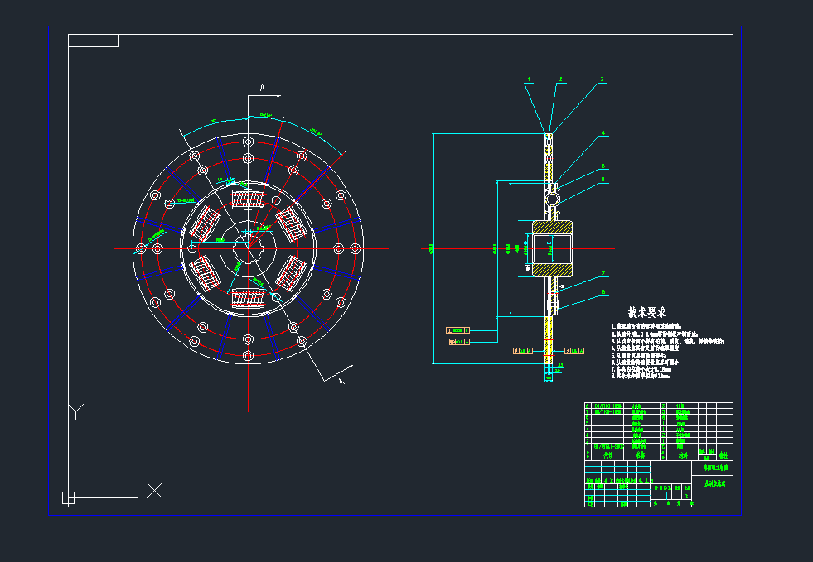Select the top damper spring in front view
The width and height of the screenshot is (813, 562).
[x=248, y=200]
